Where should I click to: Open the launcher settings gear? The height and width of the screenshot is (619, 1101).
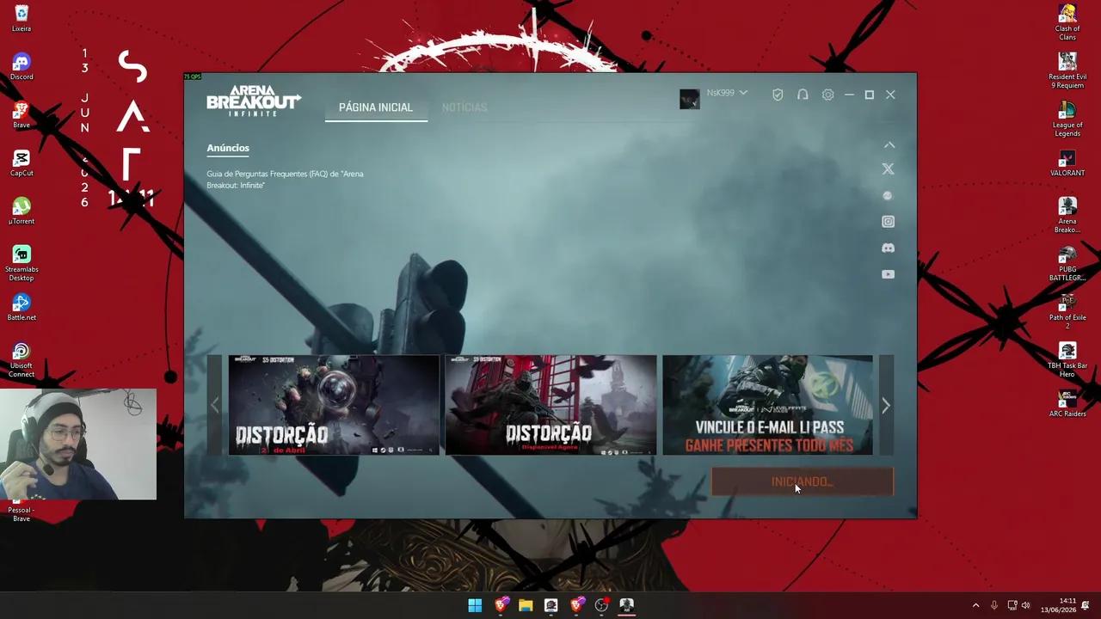pyautogui.click(x=827, y=95)
